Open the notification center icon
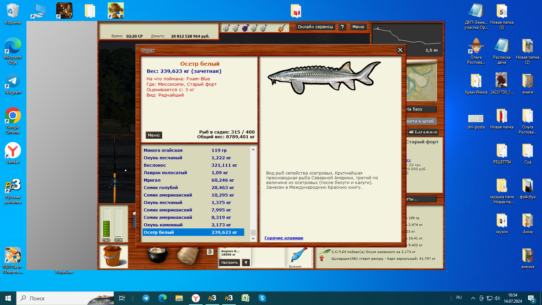Screen dimensions: 542x305 pos(531,298)
